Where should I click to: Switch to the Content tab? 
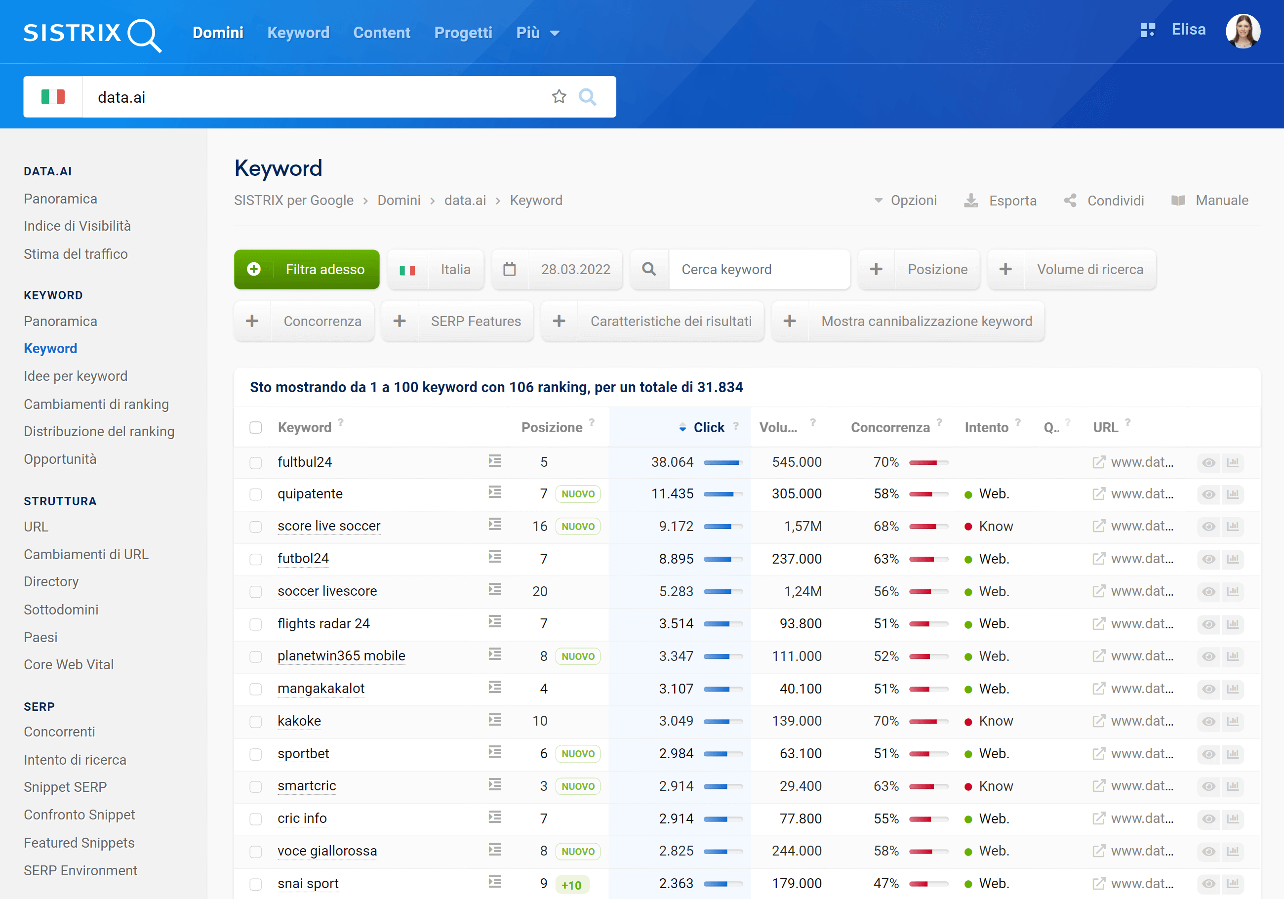pos(381,33)
